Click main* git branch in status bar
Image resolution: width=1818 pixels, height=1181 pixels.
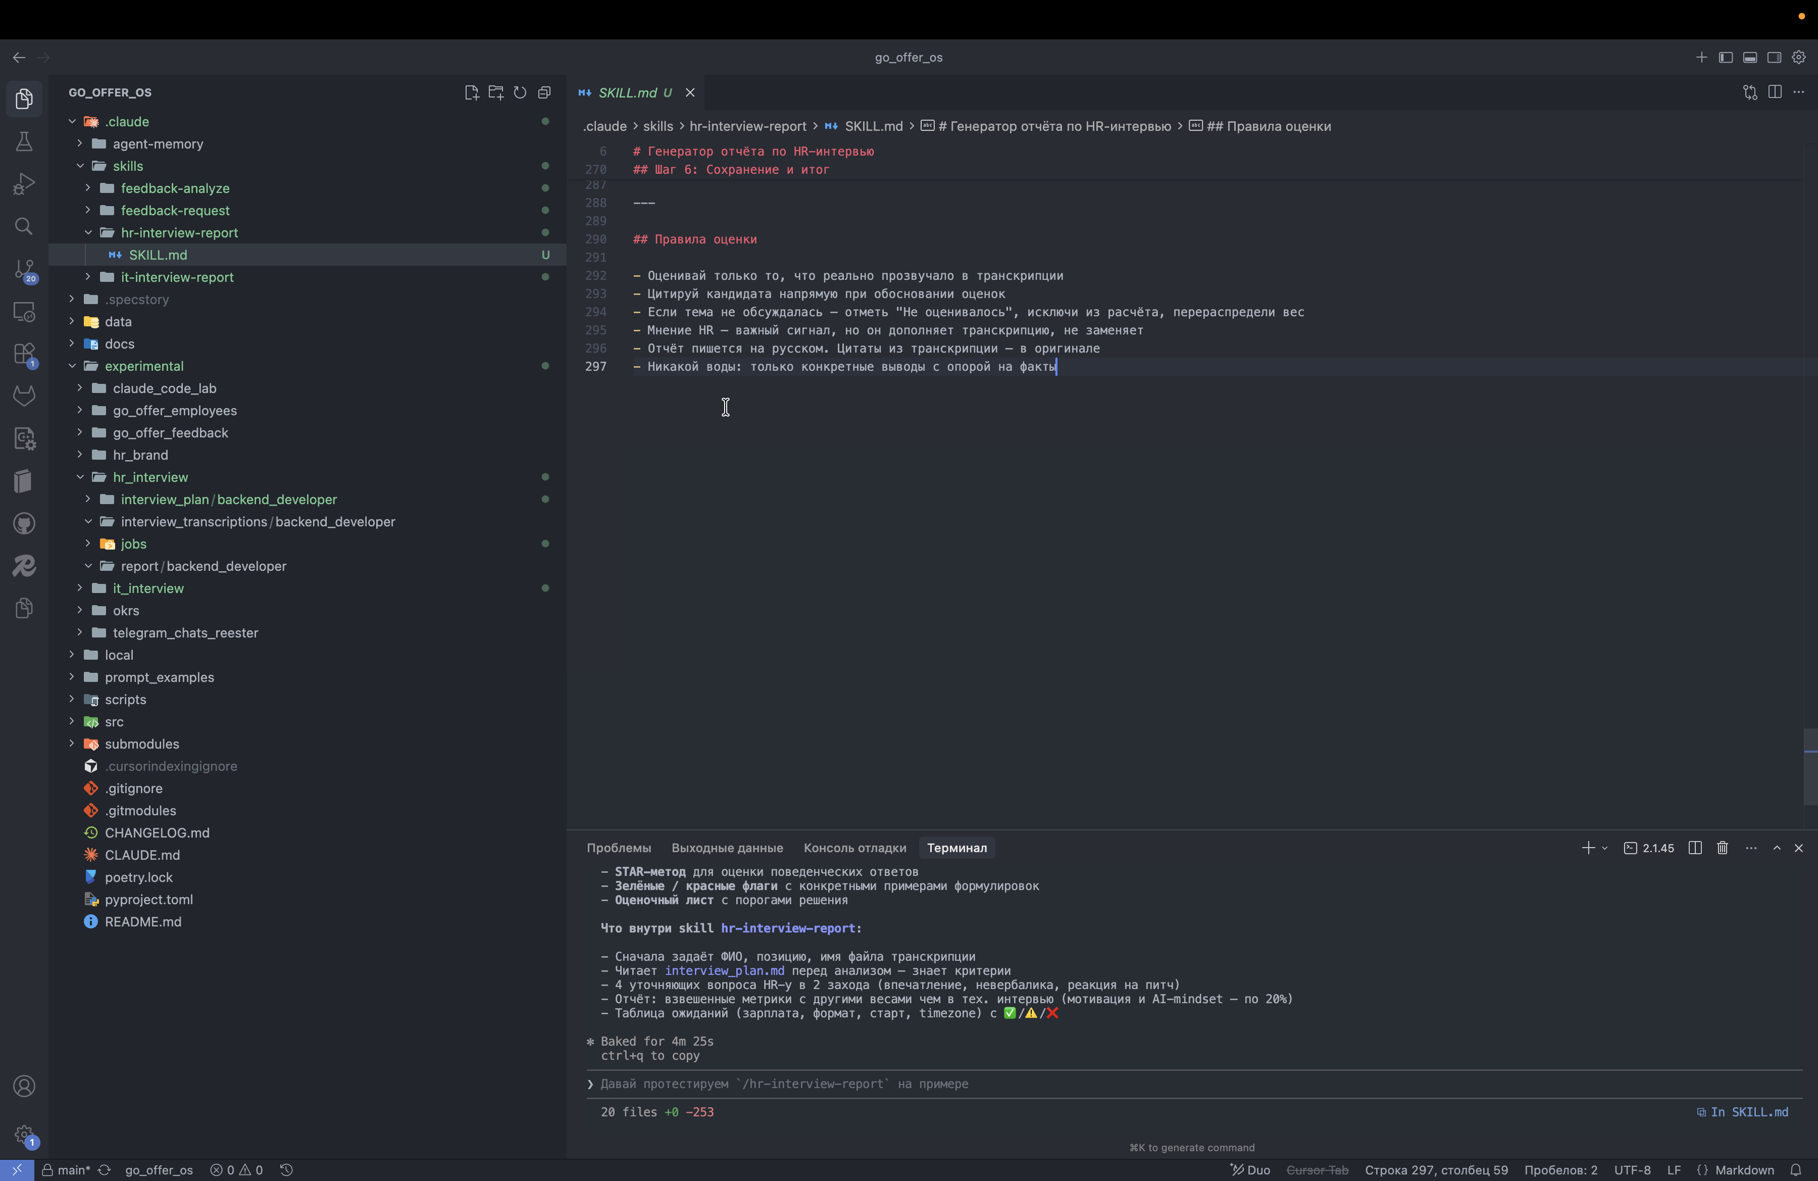[x=73, y=1169]
